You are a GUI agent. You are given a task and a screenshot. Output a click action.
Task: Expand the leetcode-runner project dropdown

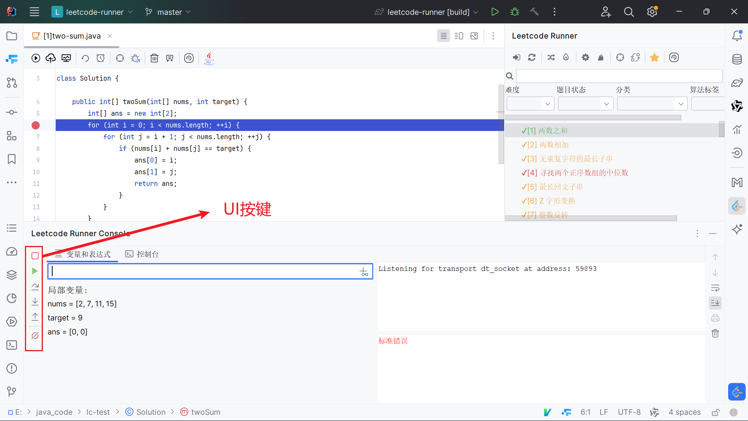point(93,12)
